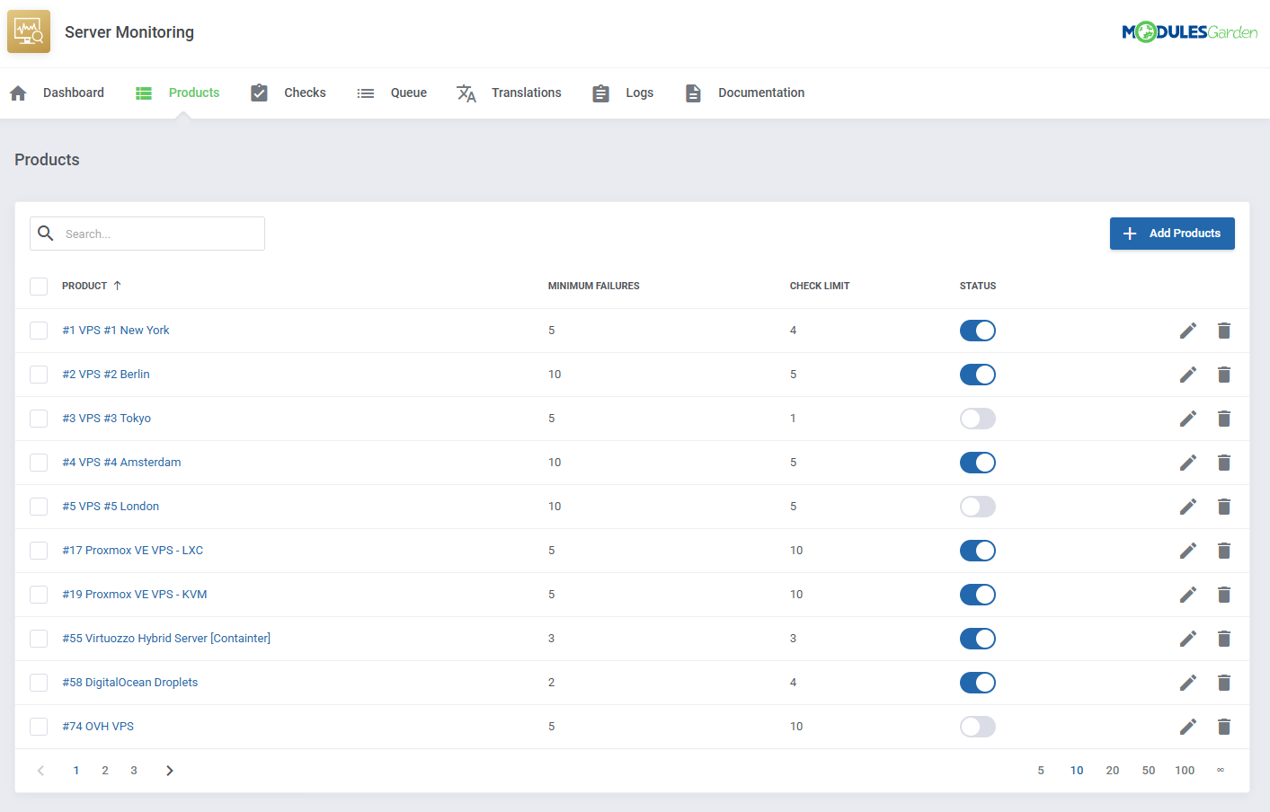Delete the #58 DigitalOcean Droplets product
This screenshot has height=812, width=1270.
coord(1224,682)
